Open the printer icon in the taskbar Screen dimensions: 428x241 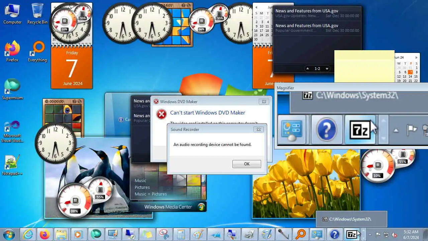pos(249,234)
